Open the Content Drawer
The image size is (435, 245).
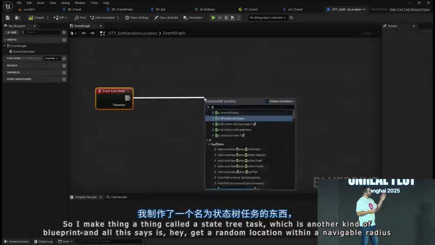pos(17,241)
